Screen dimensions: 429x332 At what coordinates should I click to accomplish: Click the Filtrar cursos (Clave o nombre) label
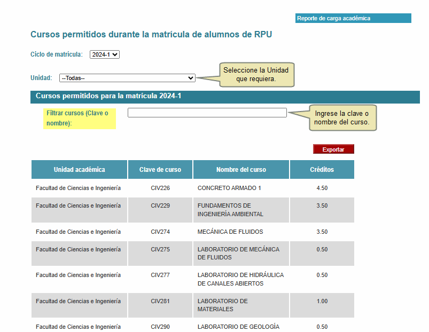tap(80, 118)
